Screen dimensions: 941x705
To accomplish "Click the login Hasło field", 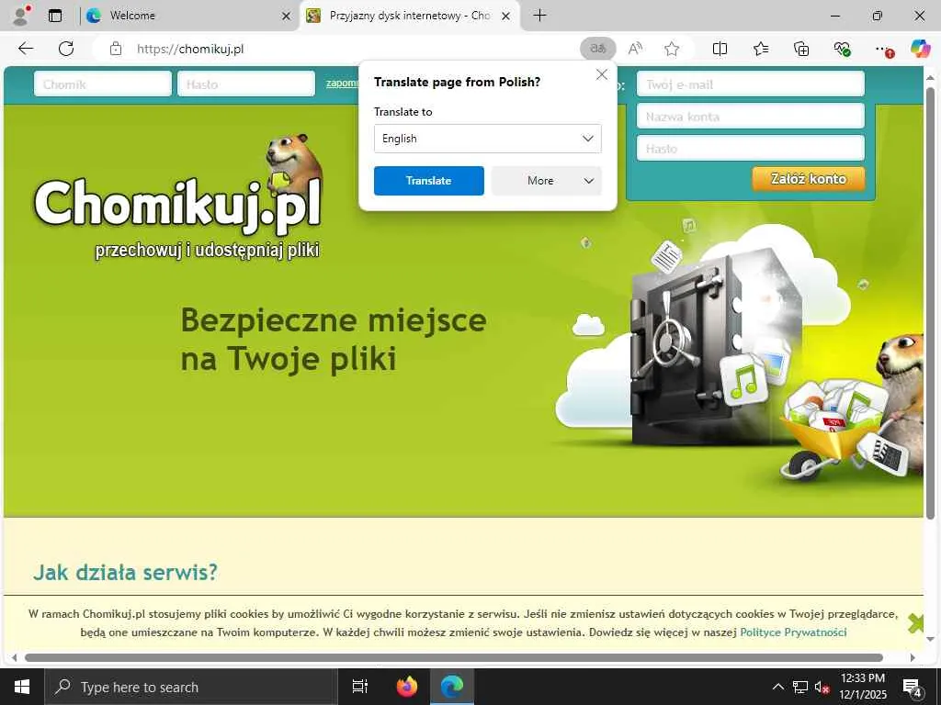I will pyautogui.click(x=246, y=84).
